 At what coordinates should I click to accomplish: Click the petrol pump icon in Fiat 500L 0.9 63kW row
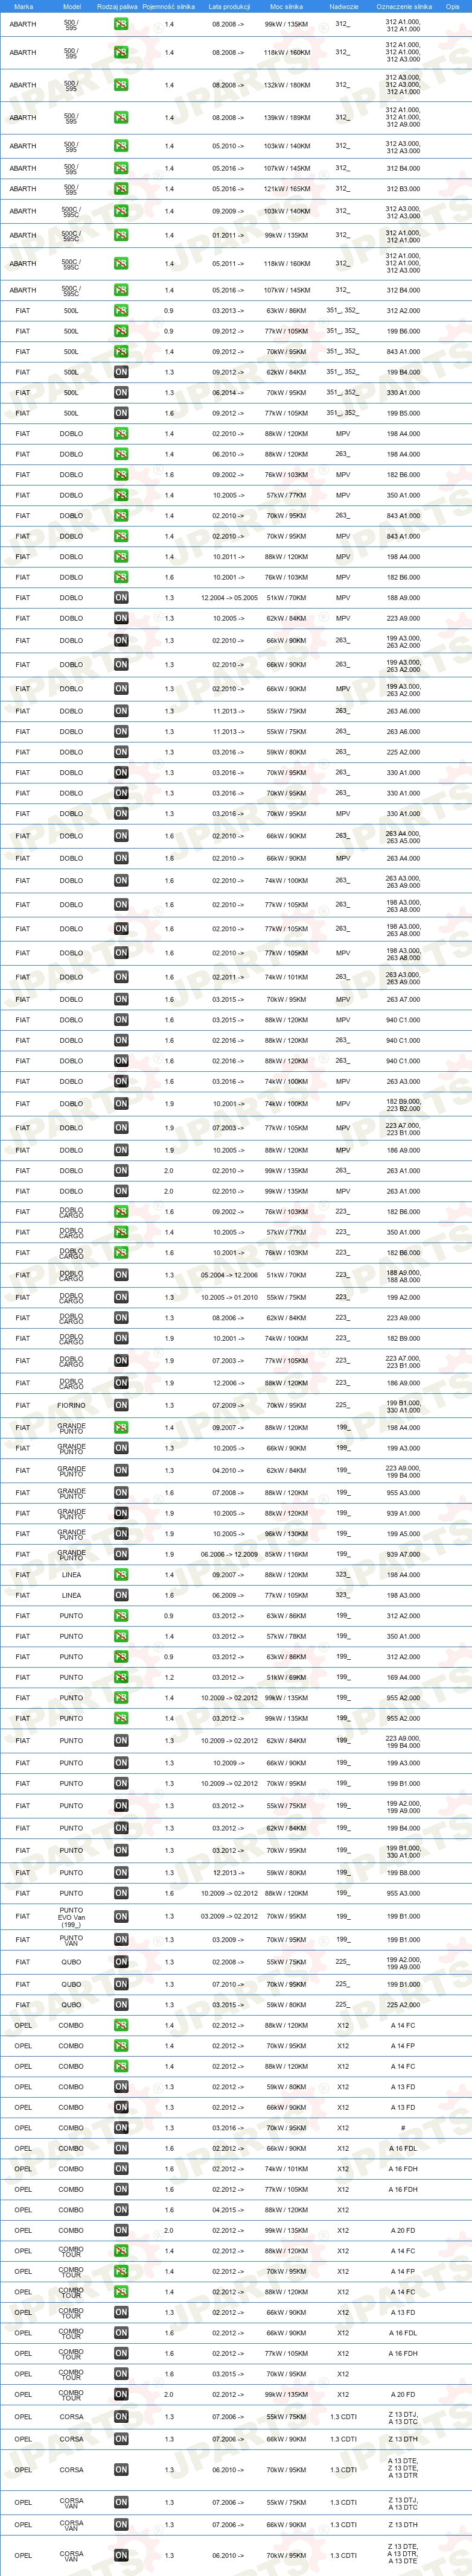pyautogui.click(x=120, y=311)
